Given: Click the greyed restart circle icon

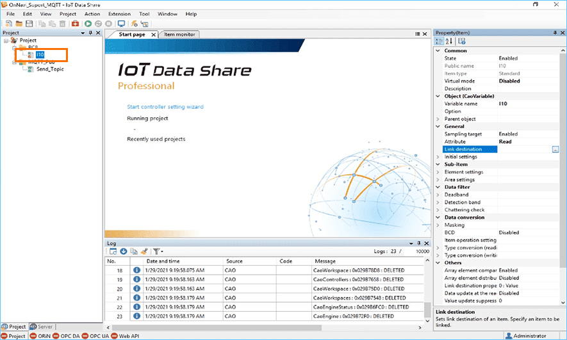Looking at the screenshot, I should (98, 24).
